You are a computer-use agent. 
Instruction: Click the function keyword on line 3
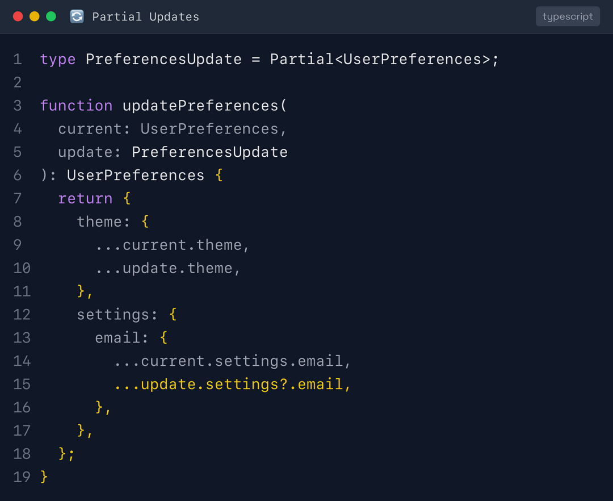(x=76, y=106)
